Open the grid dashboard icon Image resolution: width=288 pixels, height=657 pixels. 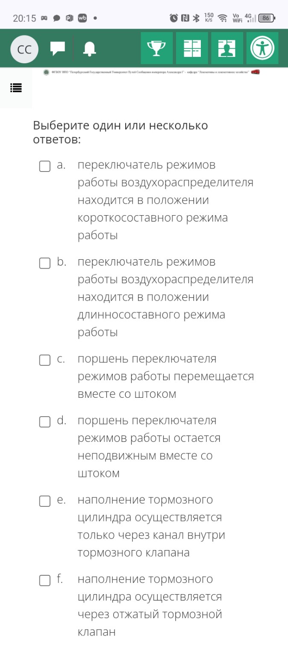coord(192,48)
